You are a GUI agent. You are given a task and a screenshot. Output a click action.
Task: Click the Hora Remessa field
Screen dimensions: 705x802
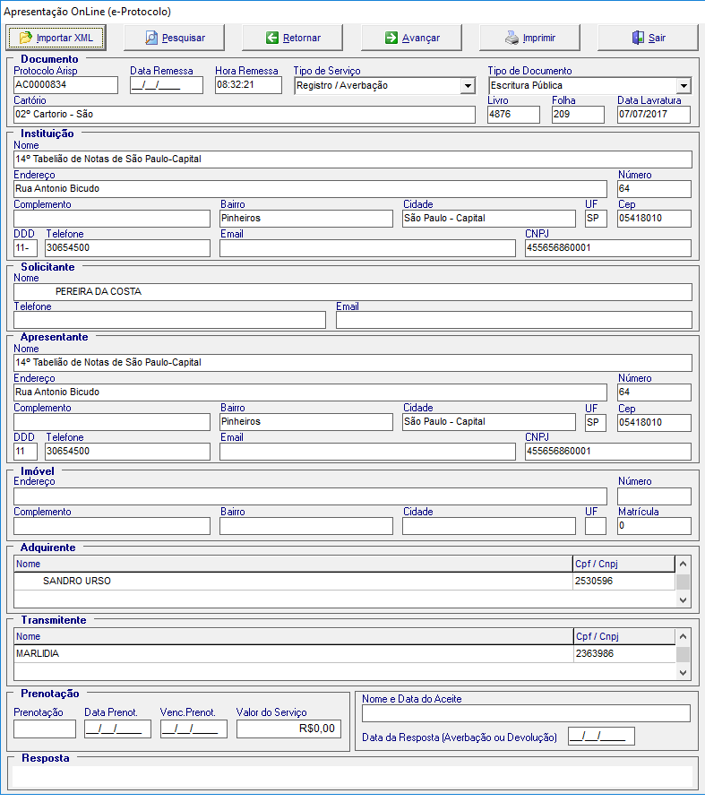pyautogui.click(x=248, y=85)
